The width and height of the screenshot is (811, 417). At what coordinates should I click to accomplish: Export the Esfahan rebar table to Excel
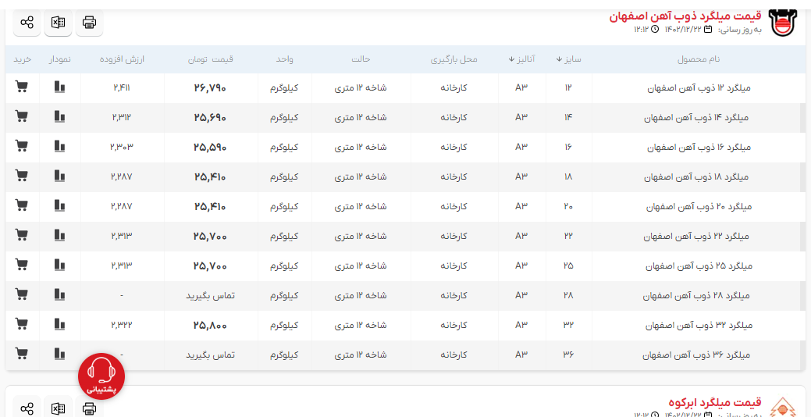(x=58, y=23)
